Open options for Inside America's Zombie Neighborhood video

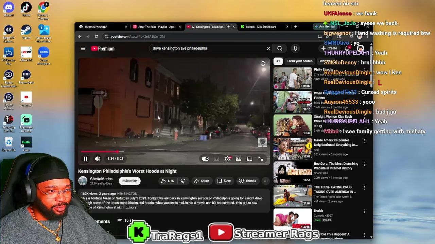click(364, 141)
